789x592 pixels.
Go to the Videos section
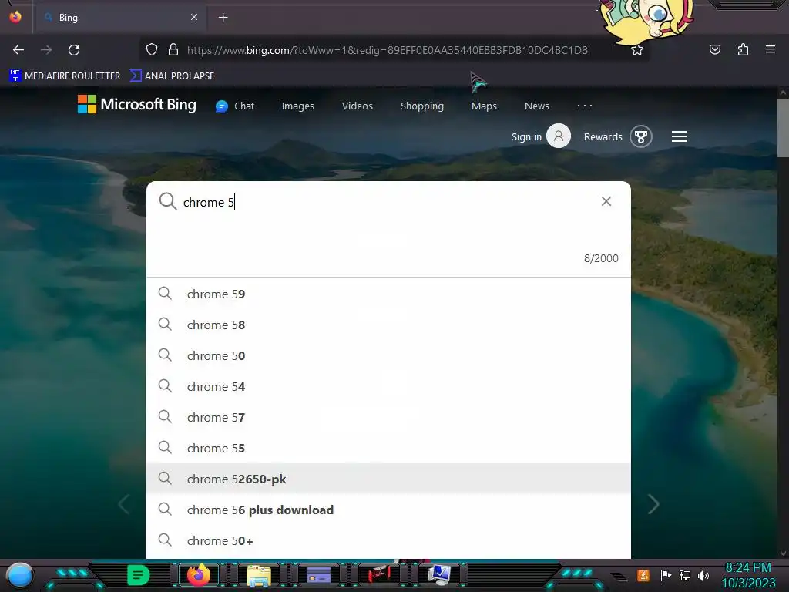(358, 106)
